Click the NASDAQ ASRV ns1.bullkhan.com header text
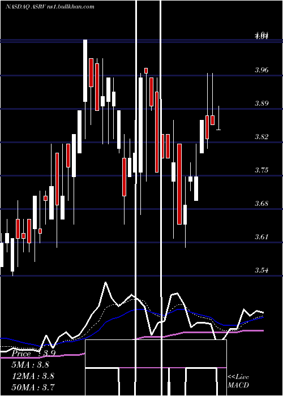Screen dimensions: 283x396 [50, 6]
